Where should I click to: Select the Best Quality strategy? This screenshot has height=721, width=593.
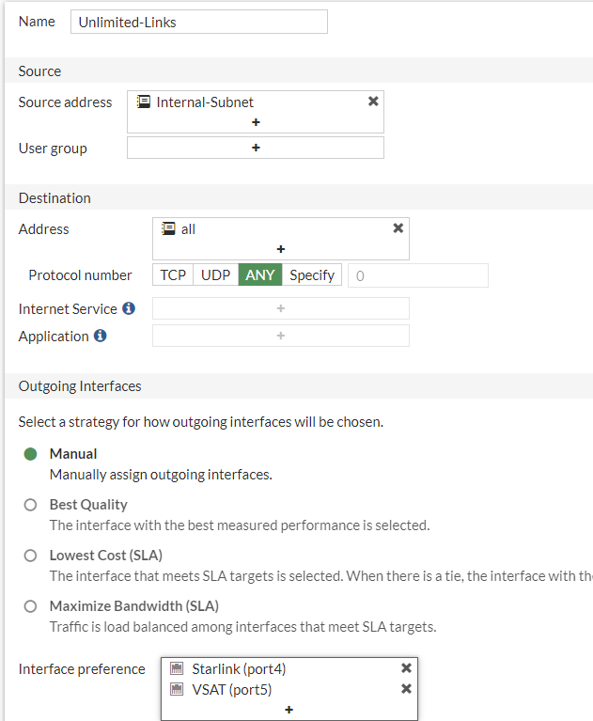tap(31, 505)
